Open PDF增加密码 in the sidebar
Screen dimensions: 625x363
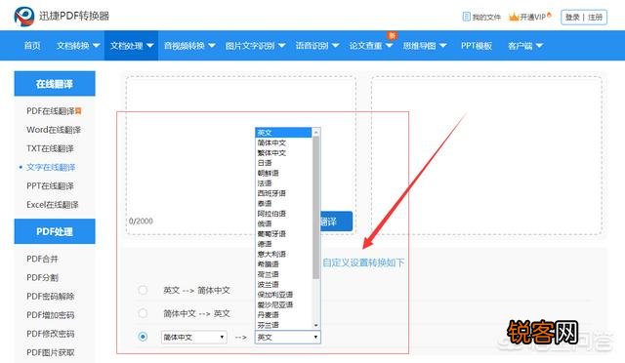(50, 315)
